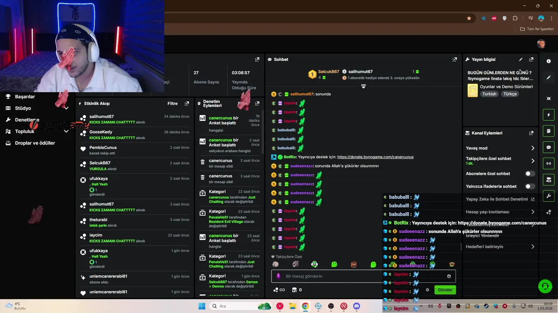
Task: Click Gönder send button
Action: pyautogui.click(x=445, y=290)
